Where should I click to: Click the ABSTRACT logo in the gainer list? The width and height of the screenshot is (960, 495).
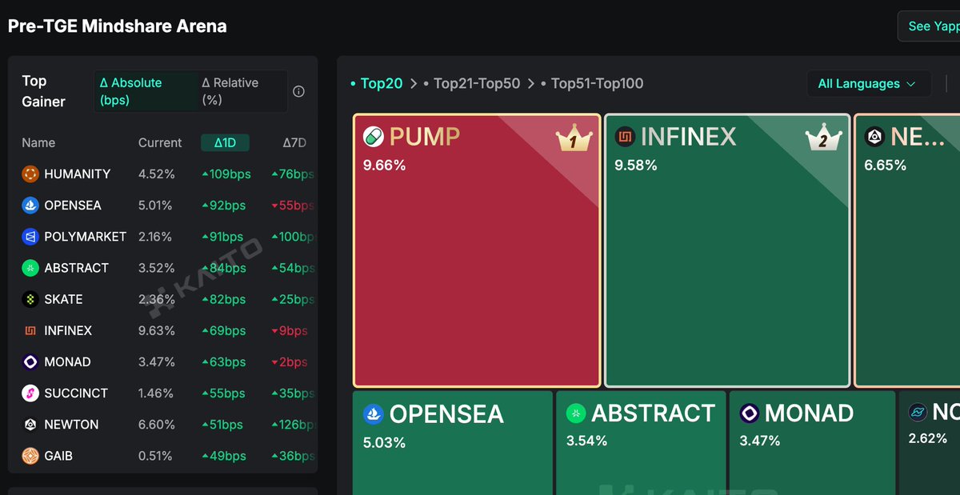[30, 268]
